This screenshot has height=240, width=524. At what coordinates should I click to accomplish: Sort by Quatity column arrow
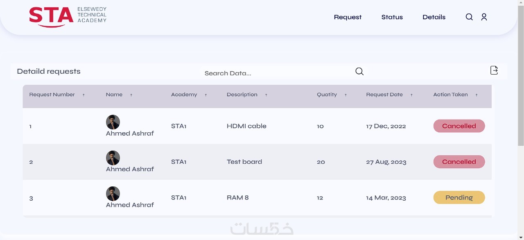click(346, 95)
